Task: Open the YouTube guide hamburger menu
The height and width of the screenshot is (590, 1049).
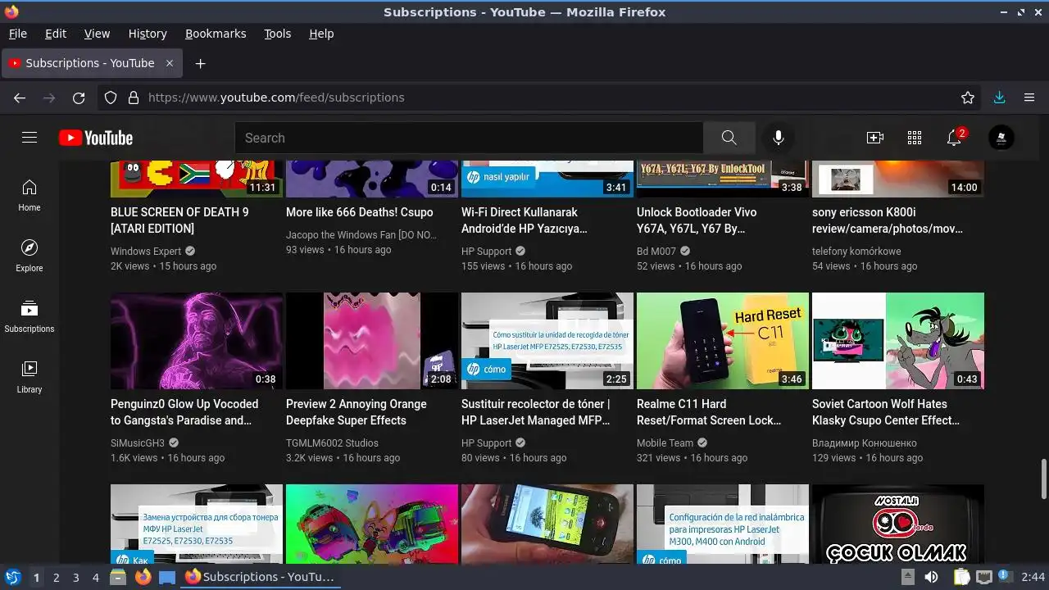Action: [x=30, y=138]
